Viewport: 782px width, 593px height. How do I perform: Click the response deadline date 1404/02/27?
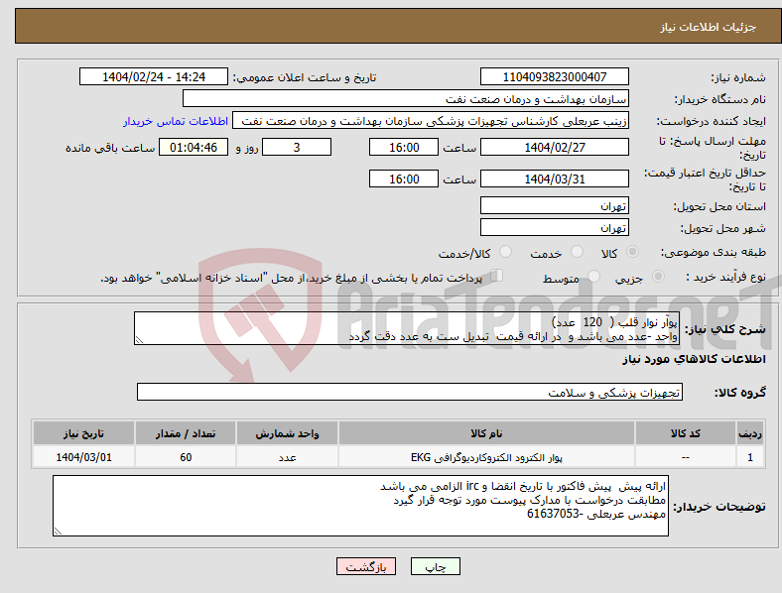click(x=554, y=147)
